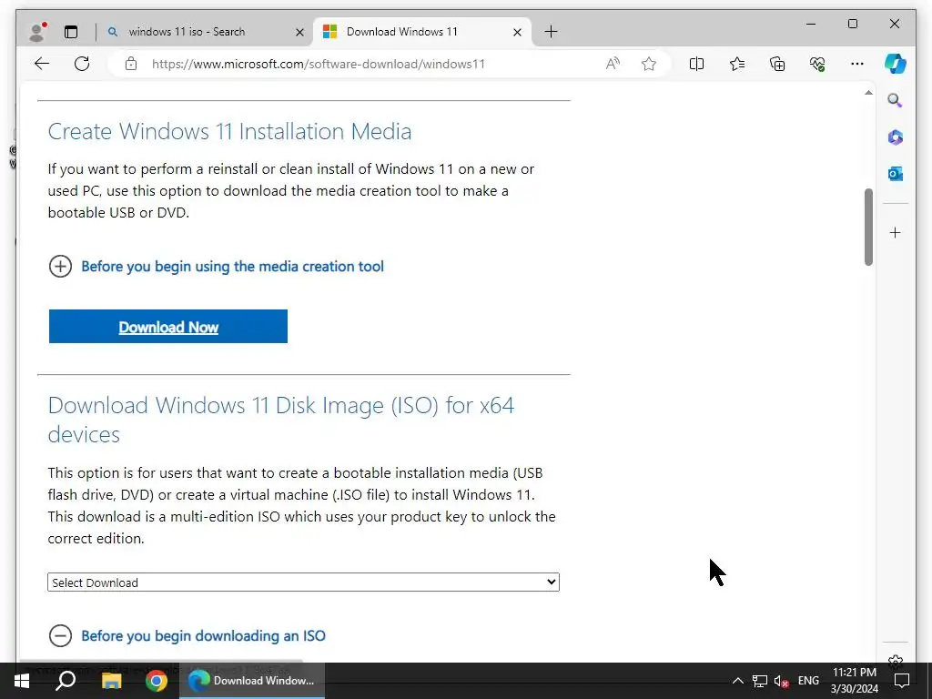Open Outlook in the sidebar
Viewport: 932px width, 699px height.
tap(896, 174)
